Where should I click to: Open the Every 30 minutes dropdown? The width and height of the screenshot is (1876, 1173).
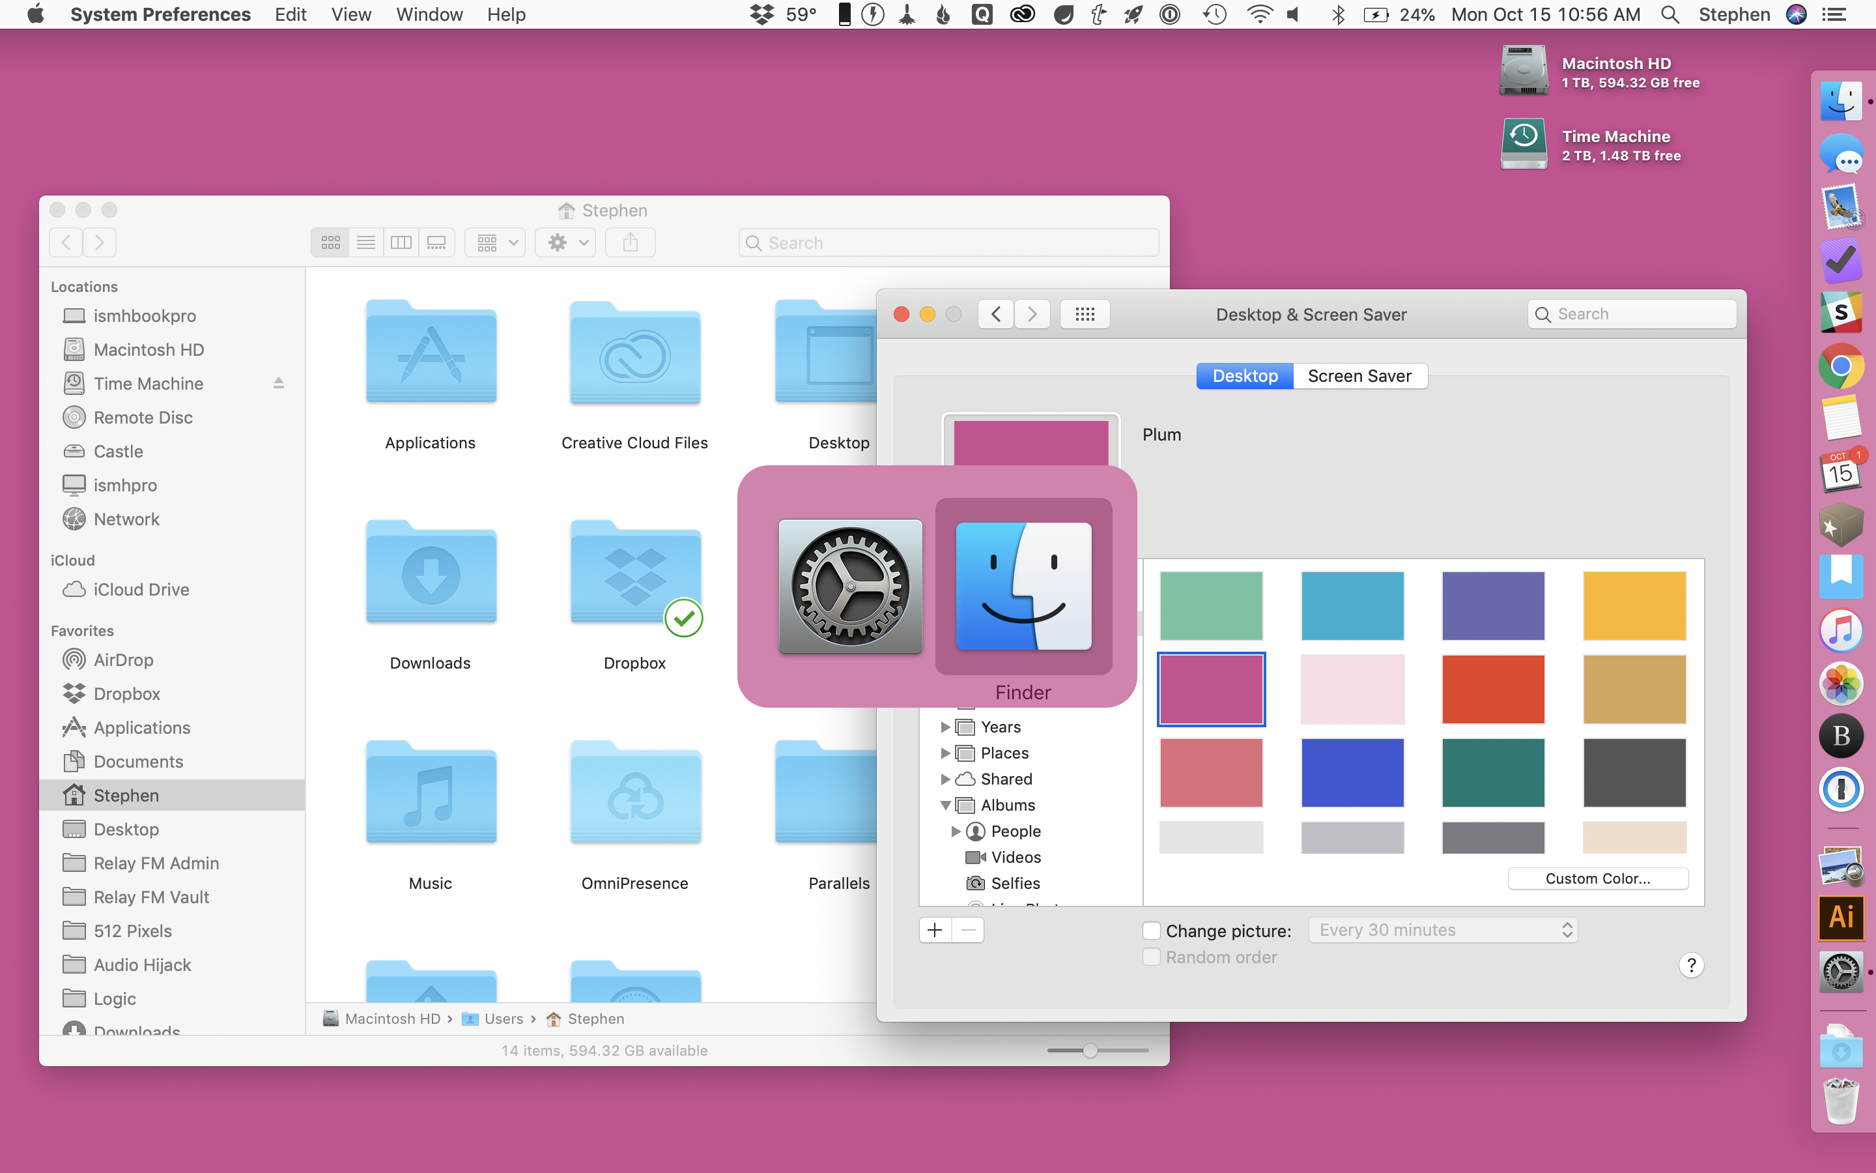[1443, 930]
